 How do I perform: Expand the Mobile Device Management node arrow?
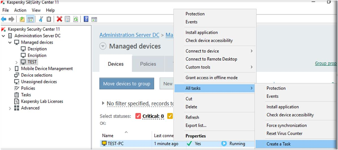(x=10, y=69)
